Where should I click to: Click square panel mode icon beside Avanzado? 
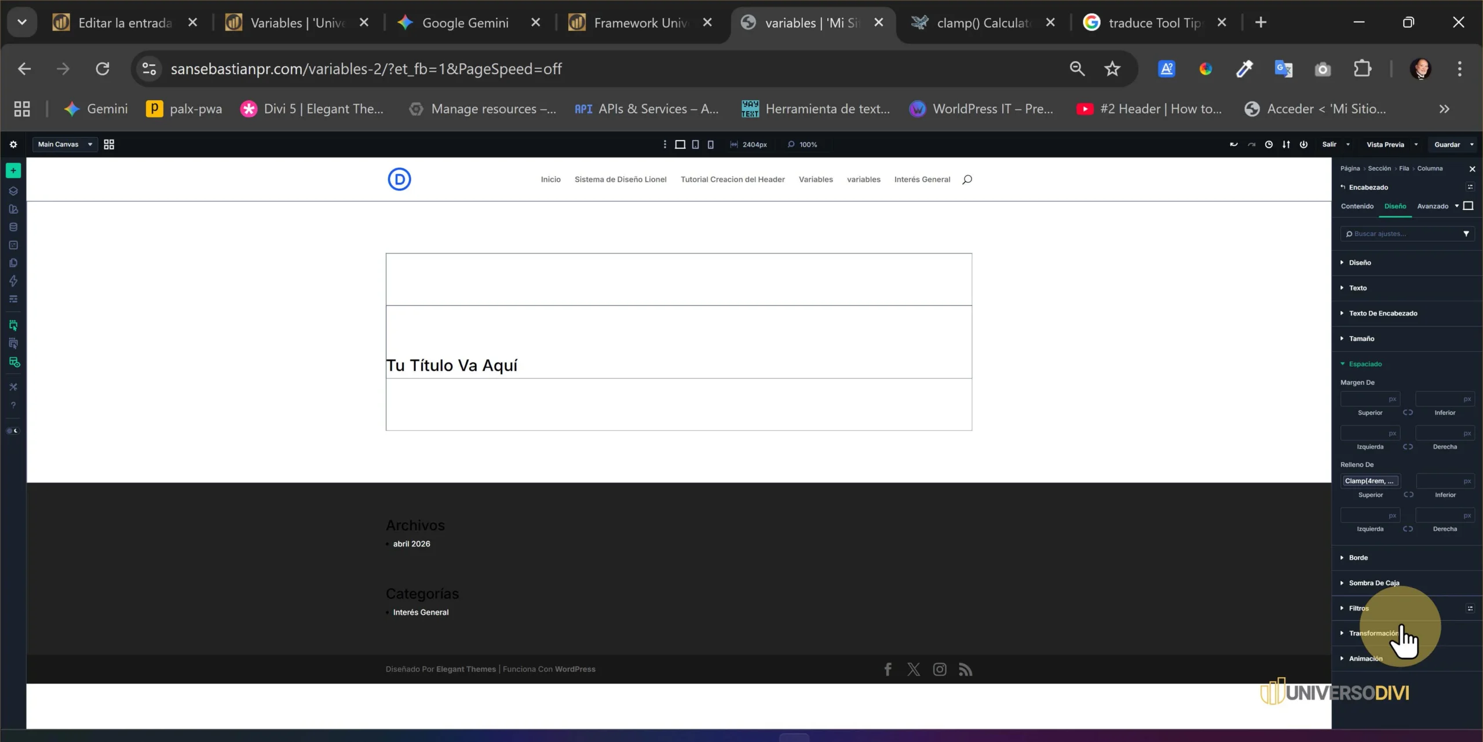[x=1468, y=205]
